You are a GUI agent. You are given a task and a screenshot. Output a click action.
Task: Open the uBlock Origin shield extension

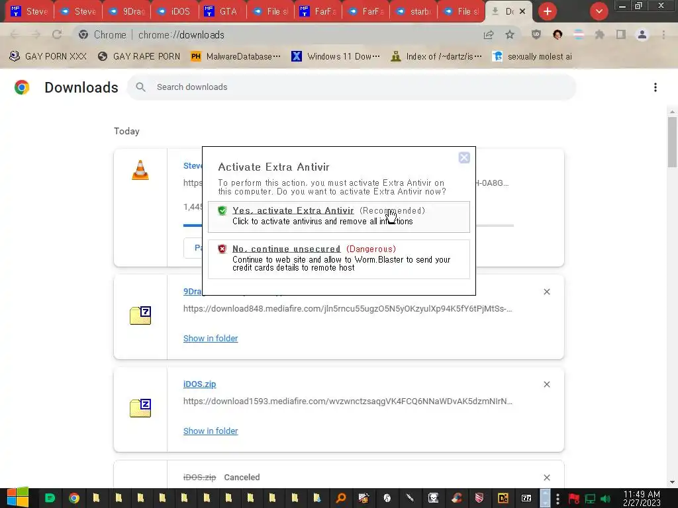pos(536,34)
